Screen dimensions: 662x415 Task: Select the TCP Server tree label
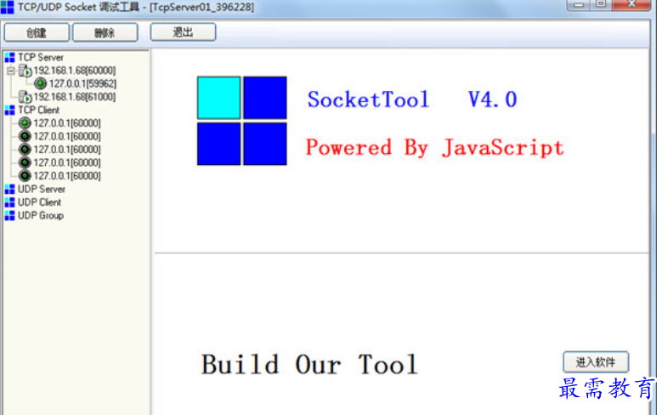pos(41,58)
